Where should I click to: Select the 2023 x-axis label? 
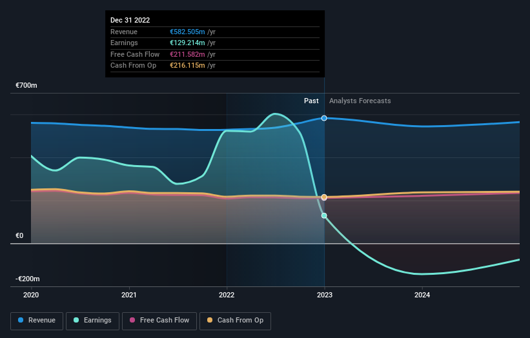325,295
